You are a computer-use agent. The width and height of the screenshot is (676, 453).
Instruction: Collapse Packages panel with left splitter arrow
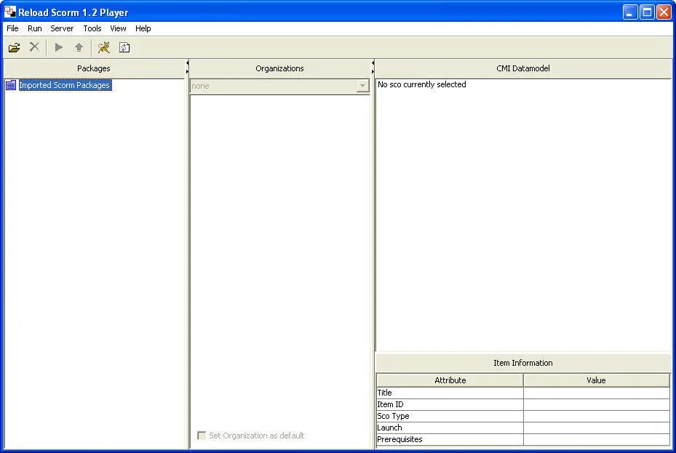pyautogui.click(x=187, y=63)
